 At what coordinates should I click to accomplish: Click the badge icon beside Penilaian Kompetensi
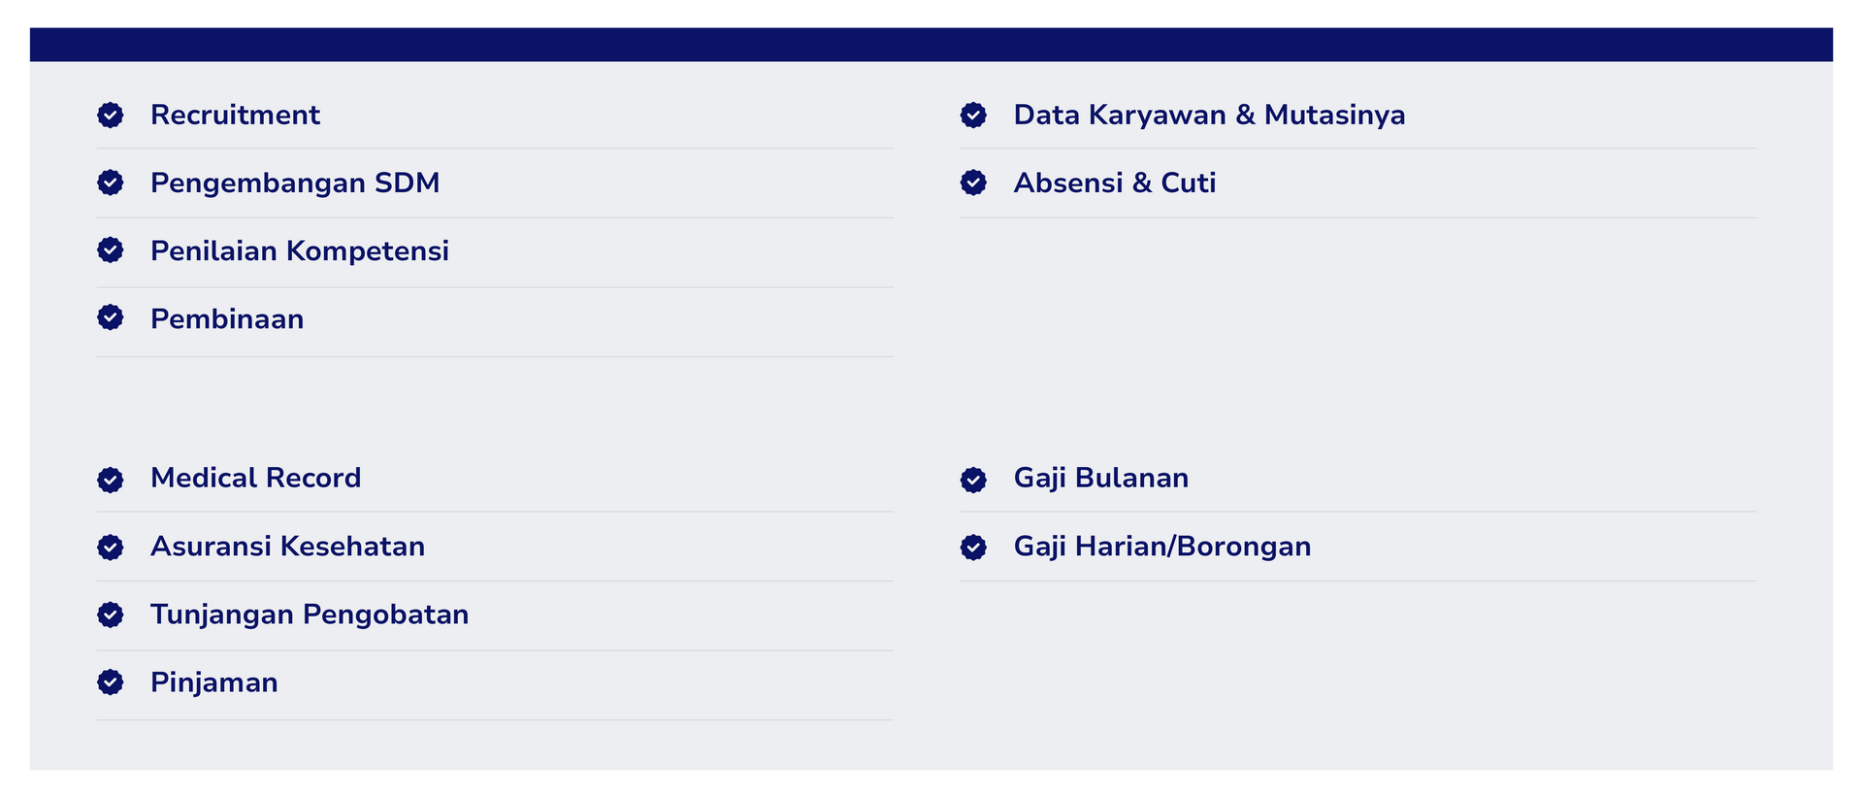pos(111,250)
